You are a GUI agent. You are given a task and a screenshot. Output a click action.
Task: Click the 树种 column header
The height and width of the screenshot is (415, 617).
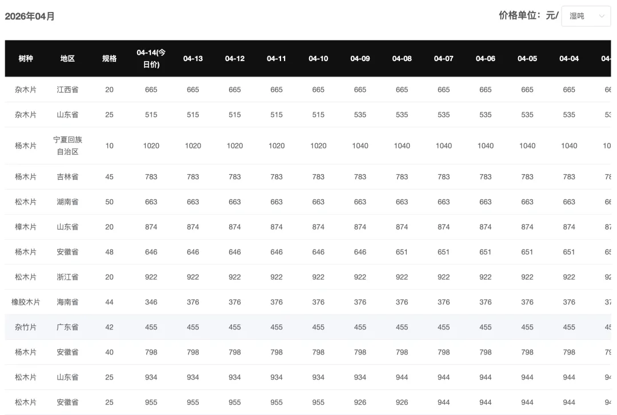coord(26,59)
